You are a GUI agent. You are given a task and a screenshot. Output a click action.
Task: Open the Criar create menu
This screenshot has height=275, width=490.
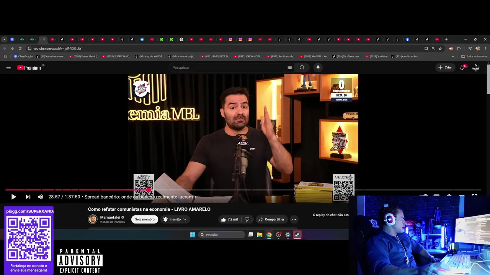click(445, 68)
